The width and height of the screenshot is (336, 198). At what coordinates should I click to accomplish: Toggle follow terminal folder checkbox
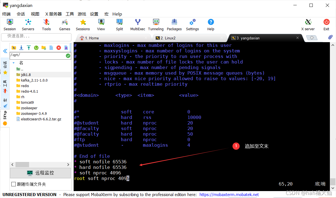pyautogui.click(x=14, y=184)
